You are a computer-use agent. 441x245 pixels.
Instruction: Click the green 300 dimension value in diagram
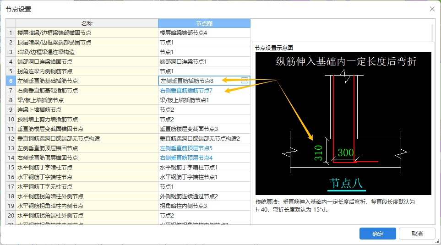(x=345, y=153)
